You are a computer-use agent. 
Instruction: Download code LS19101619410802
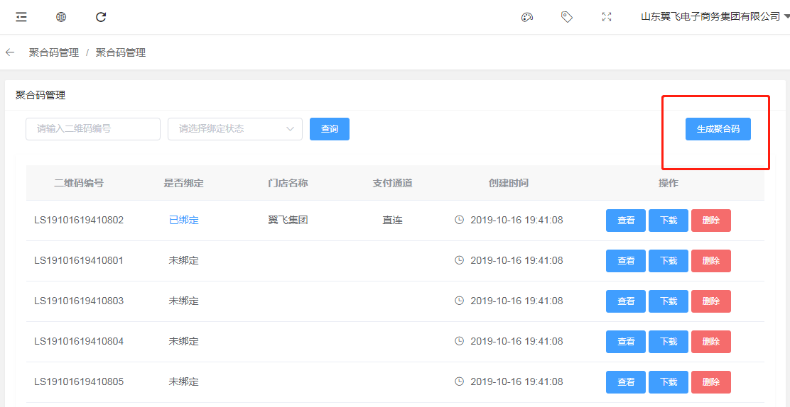coord(669,221)
